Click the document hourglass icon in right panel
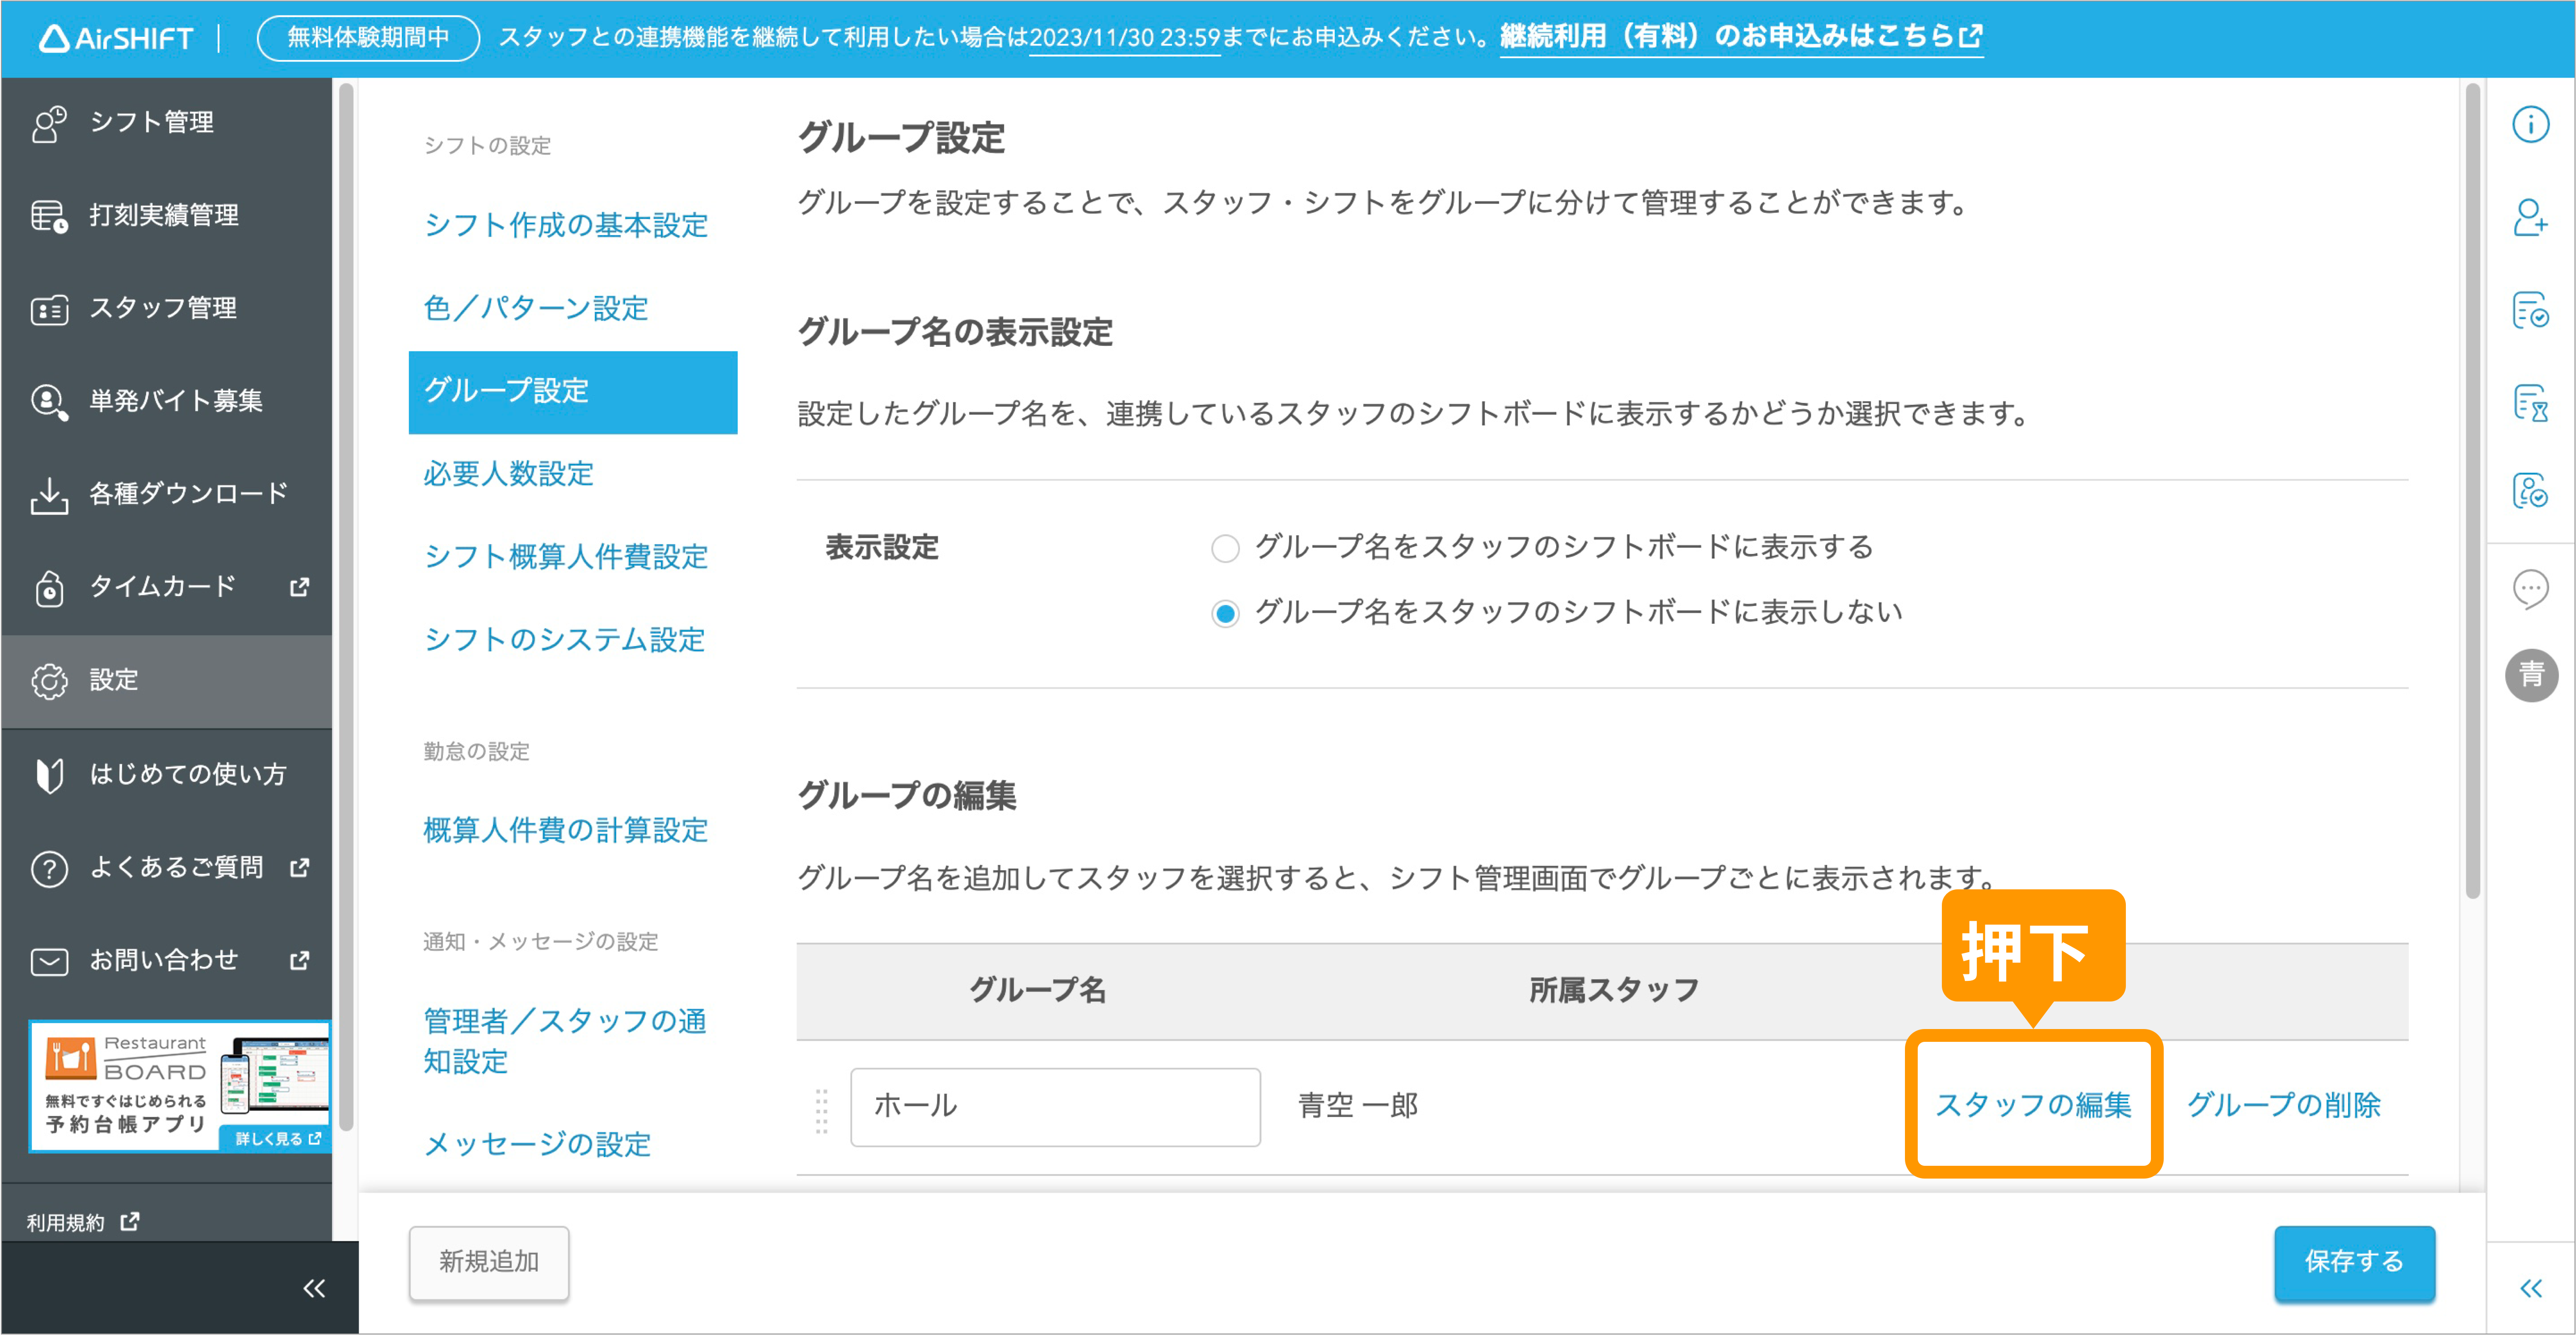This screenshot has height=1335, width=2576. pyautogui.click(x=2531, y=403)
